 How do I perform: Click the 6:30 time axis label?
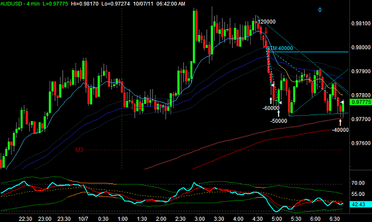335,218
